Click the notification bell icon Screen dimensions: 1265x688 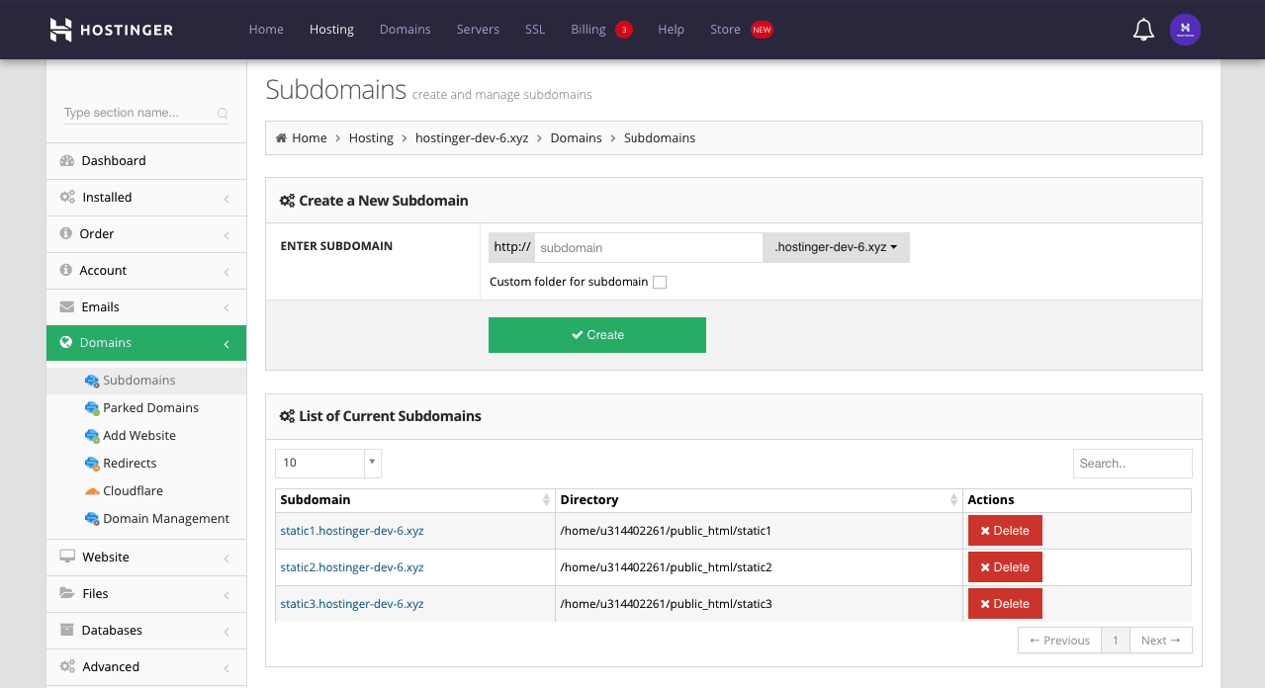[1142, 30]
